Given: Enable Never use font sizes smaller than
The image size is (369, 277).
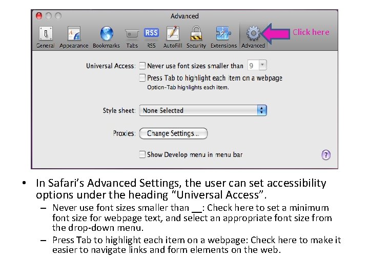Looking at the screenshot, I should point(142,66).
